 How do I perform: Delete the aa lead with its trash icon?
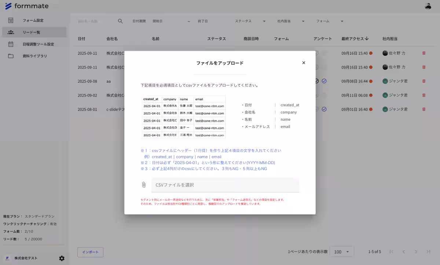(x=424, y=81)
